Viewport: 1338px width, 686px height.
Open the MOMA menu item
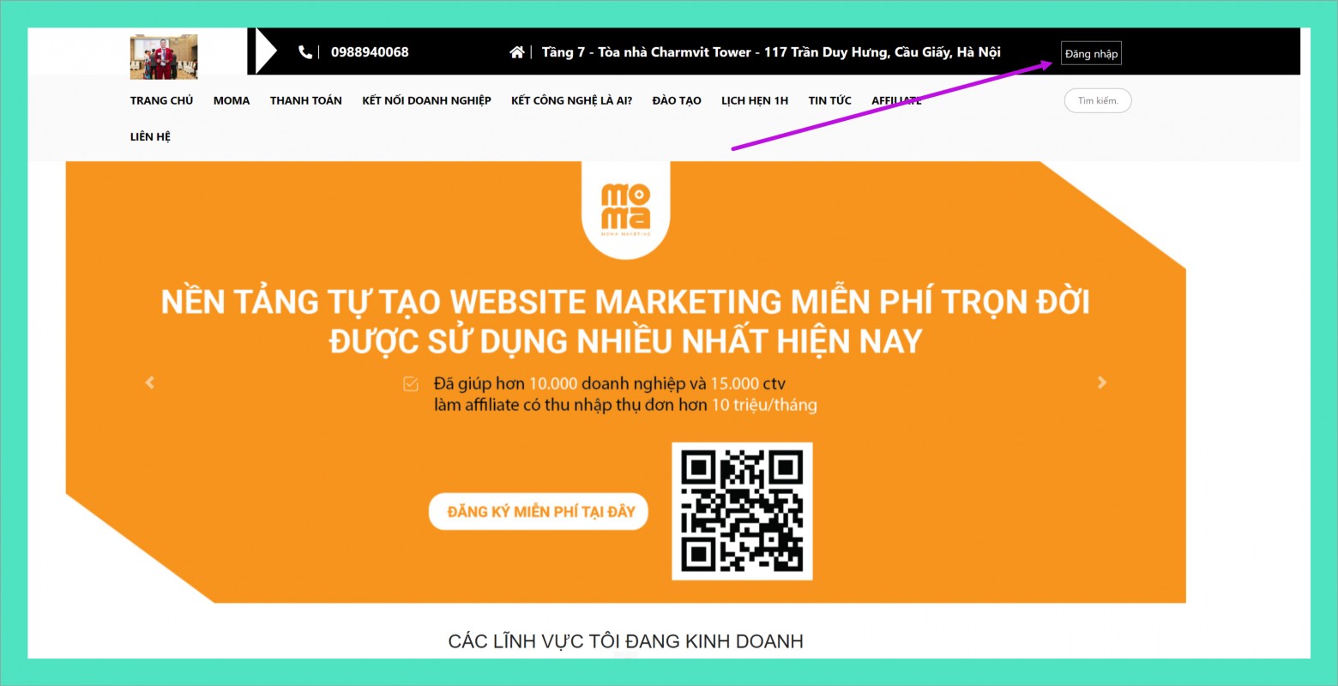(232, 101)
